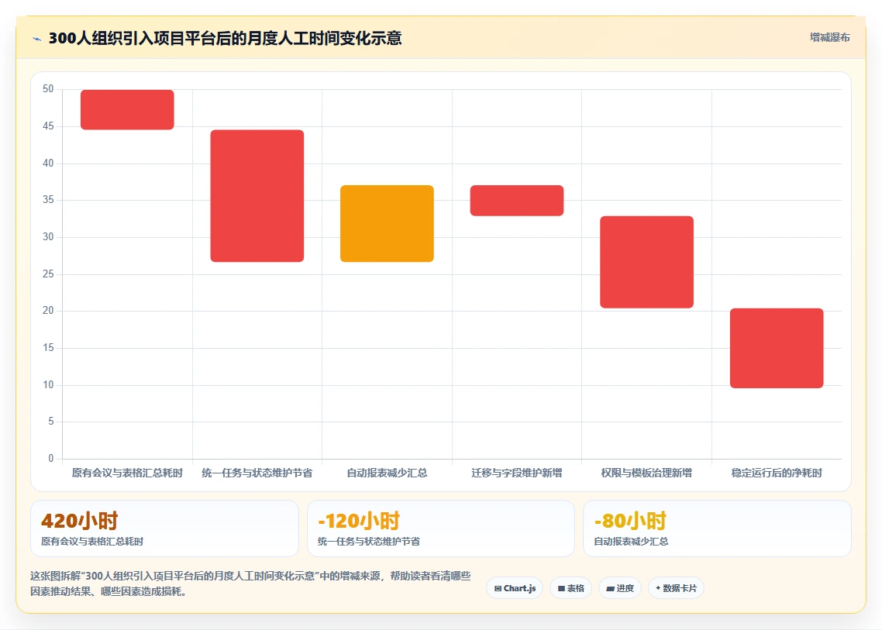Click the 表格 tag chip
Viewport: 882px width, 630px height.
coord(571,588)
